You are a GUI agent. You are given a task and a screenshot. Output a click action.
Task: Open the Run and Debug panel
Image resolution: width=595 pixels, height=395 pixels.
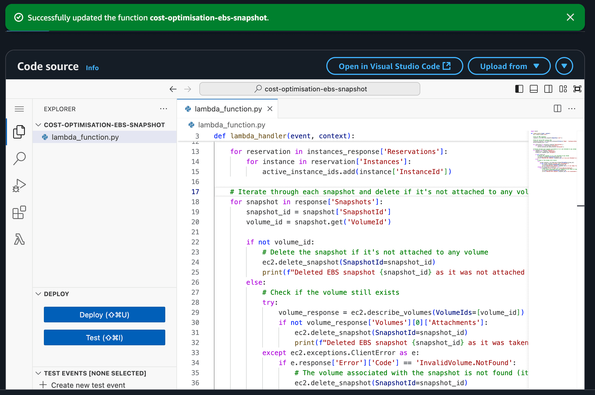coord(19,185)
